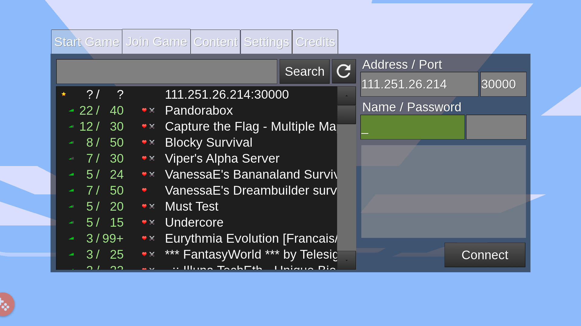Click the ping bars icon next to Viper's Alpha Server

(x=71, y=158)
